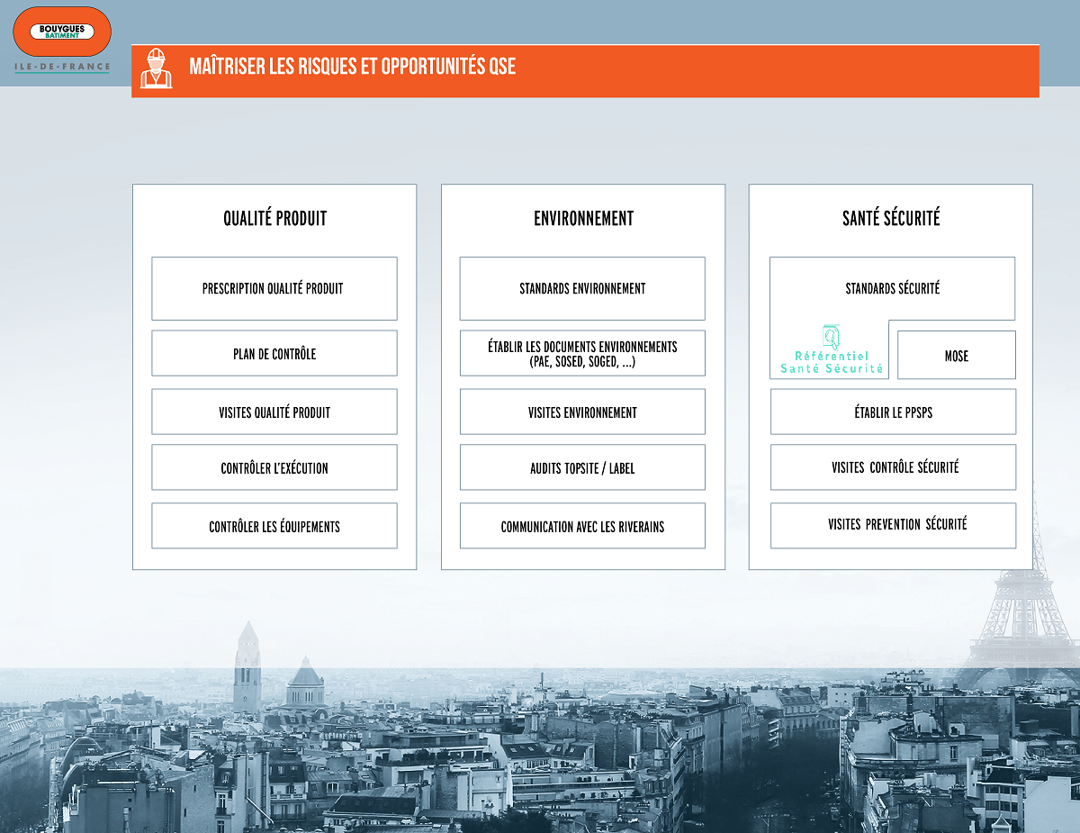Click the Bouygues Batiment logo
The width and height of the screenshot is (1080, 833).
(x=62, y=32)
